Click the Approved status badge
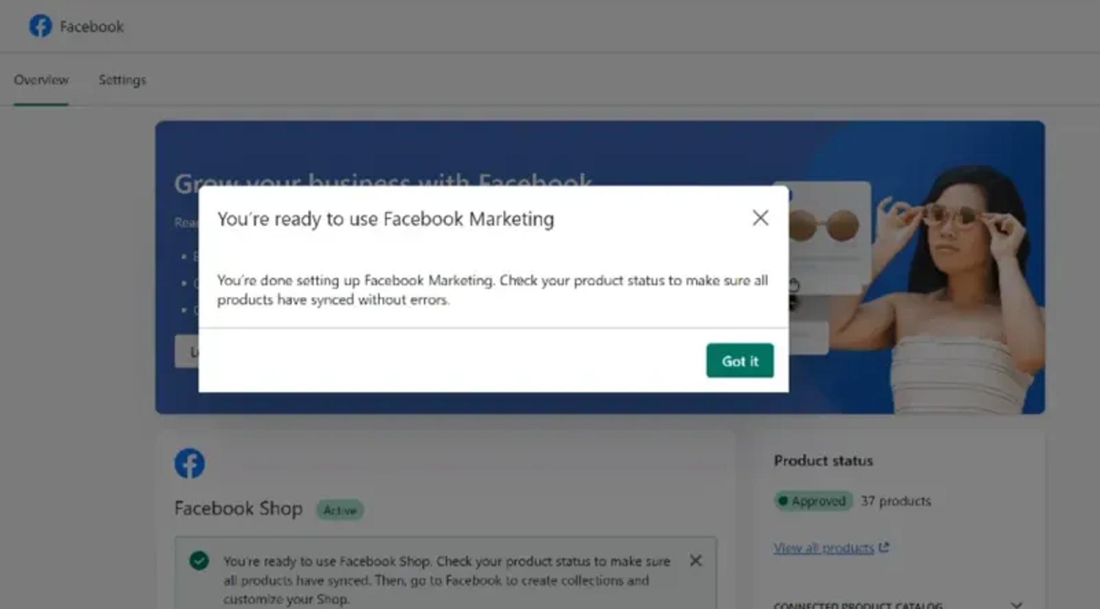1100x609 pixels. coord(813,501)
